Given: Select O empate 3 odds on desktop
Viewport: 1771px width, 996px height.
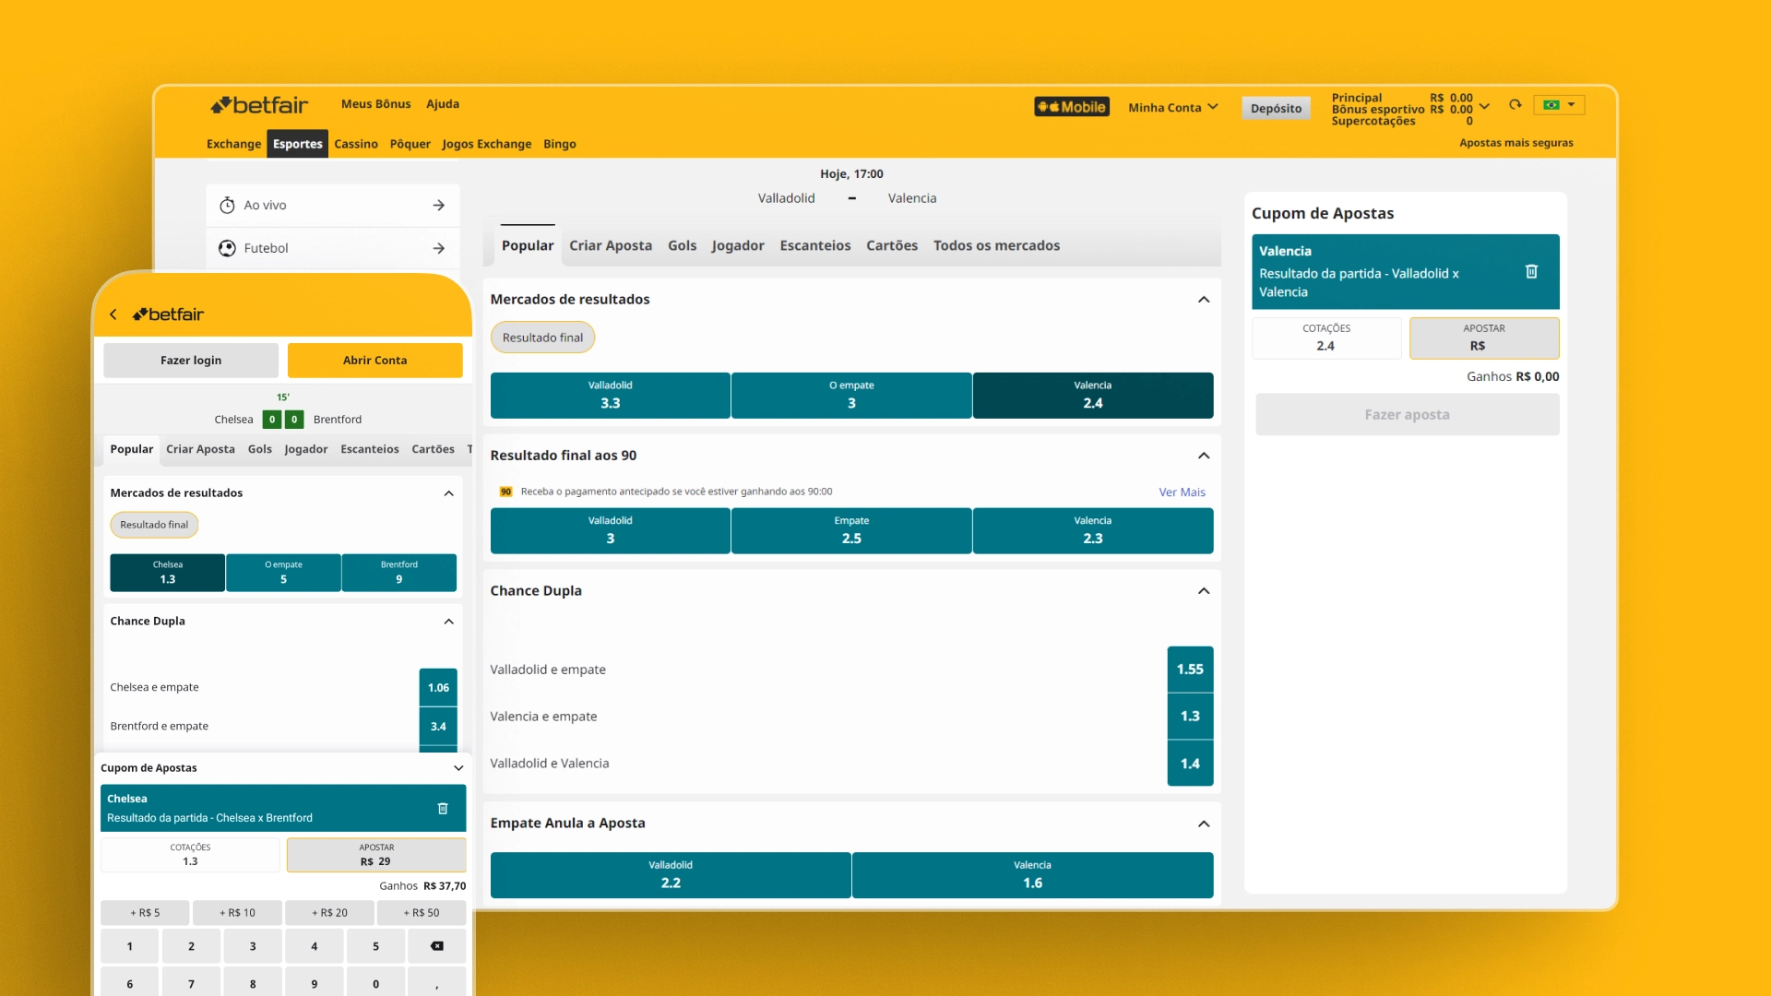Looking at the screenshot, I should [851, 396].
